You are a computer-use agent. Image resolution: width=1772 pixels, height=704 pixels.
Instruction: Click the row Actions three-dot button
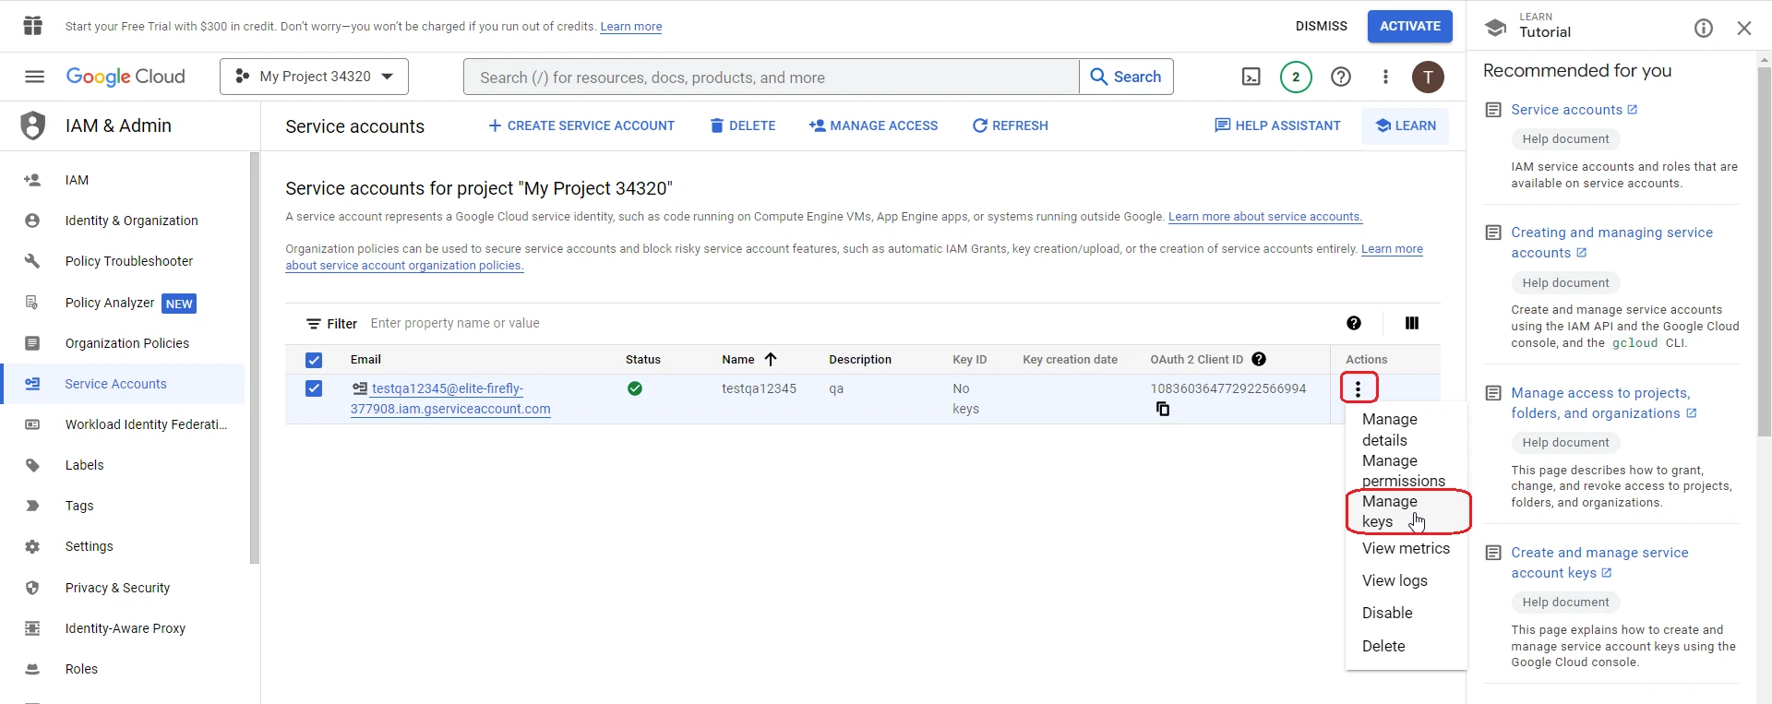click(1358, 389)
